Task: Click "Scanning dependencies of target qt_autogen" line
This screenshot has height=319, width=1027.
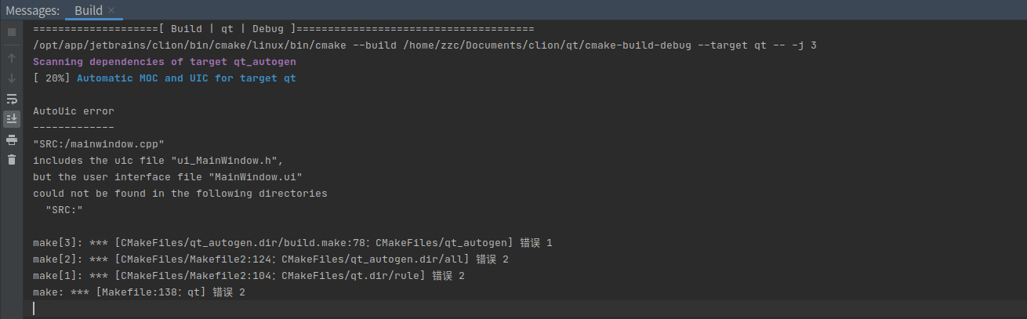Action: [x=165, y=62]
